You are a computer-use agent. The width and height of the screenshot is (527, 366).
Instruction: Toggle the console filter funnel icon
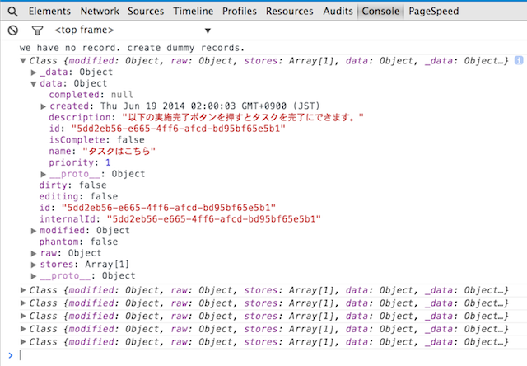tap(36, 30)
